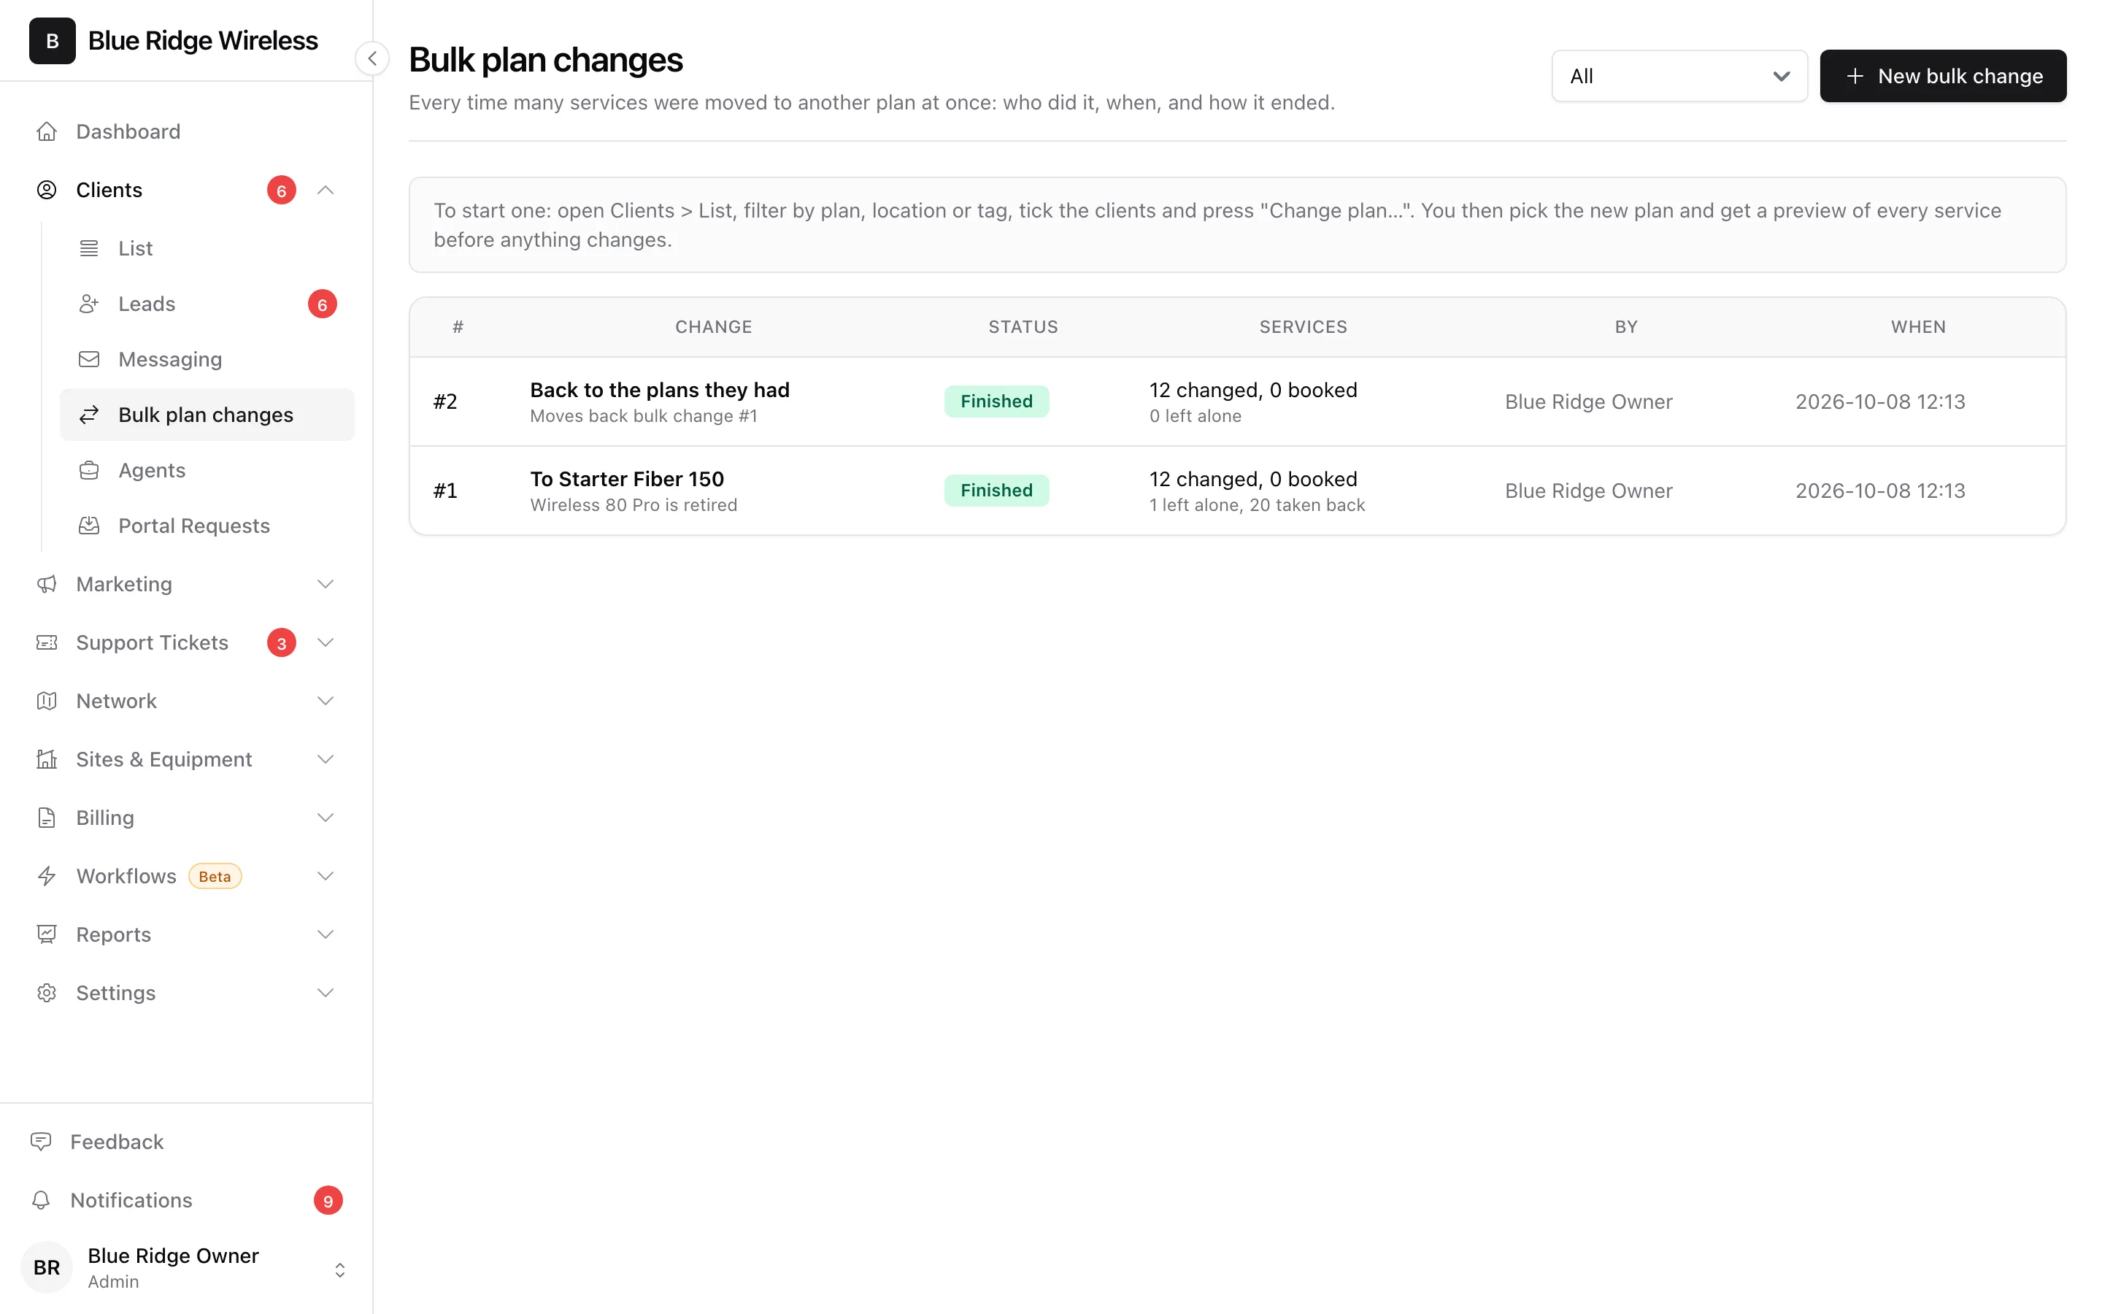2102x1314 pixels.
Task: Click the Settings gear icon
Action: point(47,993)
